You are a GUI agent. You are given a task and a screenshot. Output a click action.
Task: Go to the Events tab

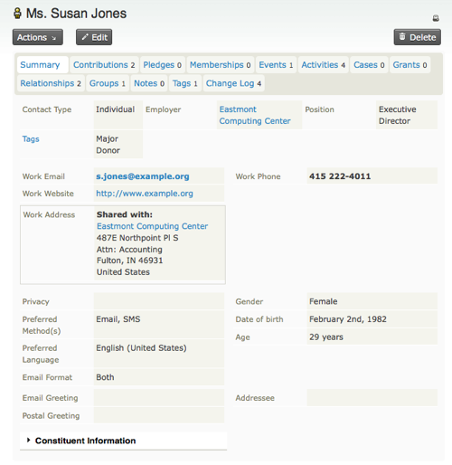pyautogui.click(x=276, y=65)
